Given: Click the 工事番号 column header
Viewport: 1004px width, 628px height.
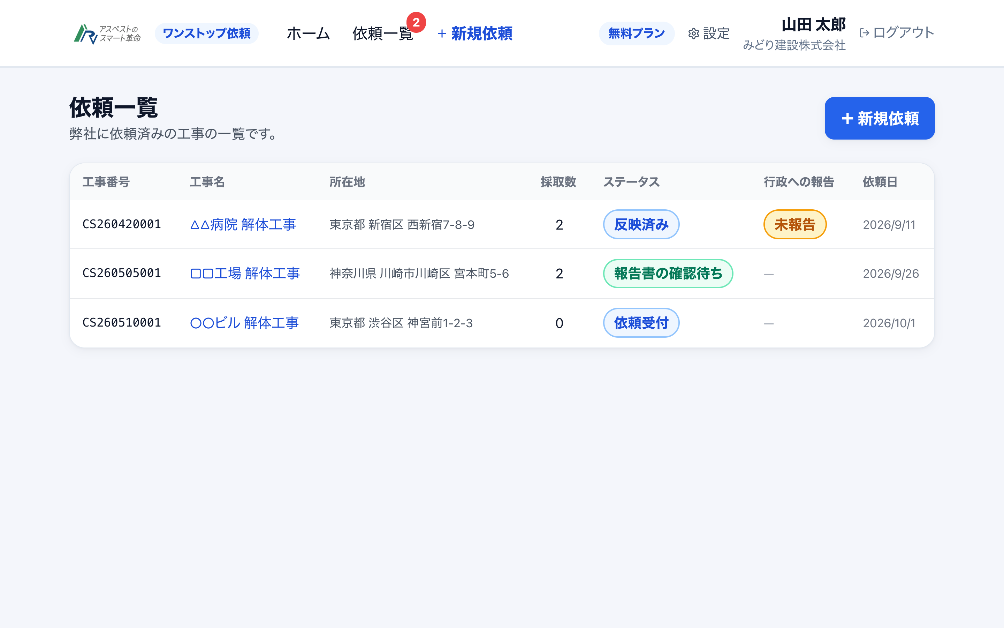Looking at the screenshot, I should pos(106,182).
